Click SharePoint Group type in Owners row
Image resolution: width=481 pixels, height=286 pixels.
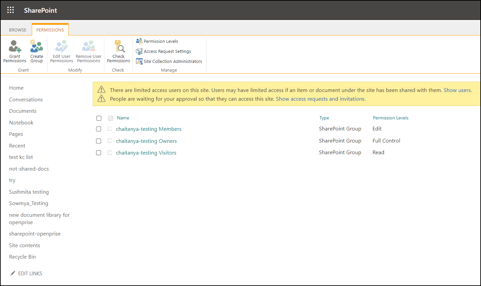click(x=340, y=141)
